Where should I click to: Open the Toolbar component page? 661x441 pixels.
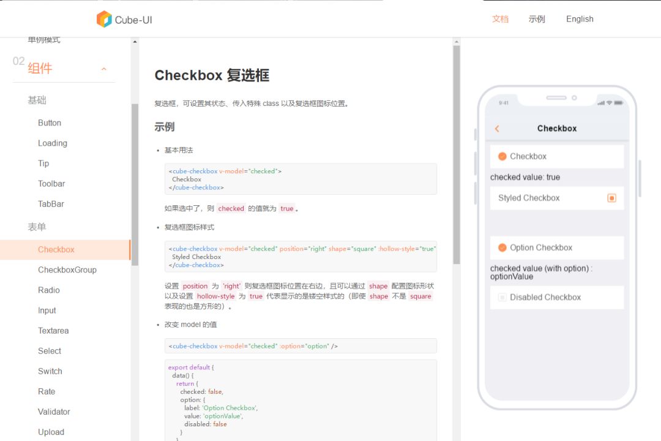point(51,184)
